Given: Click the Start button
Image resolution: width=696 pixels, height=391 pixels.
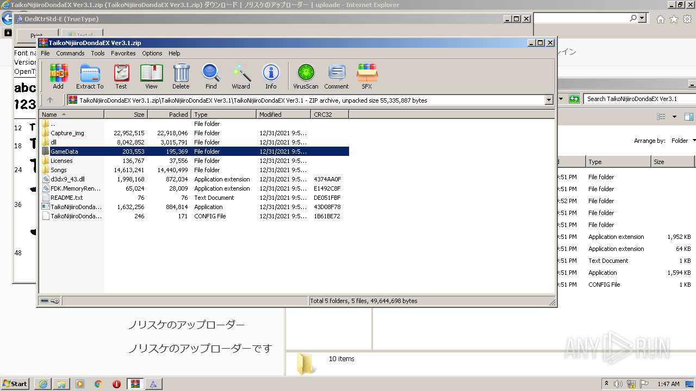Looking at the screenshot, I should click(15, 383).
